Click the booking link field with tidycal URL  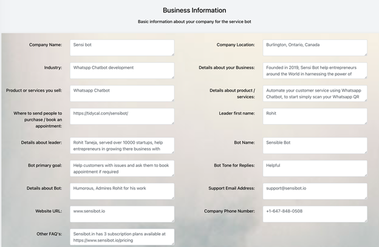[x=121, y=116]
